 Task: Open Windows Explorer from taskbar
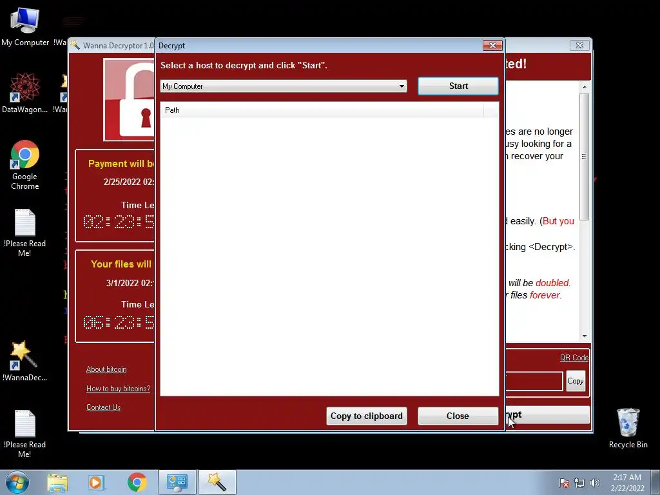(57, 482)
